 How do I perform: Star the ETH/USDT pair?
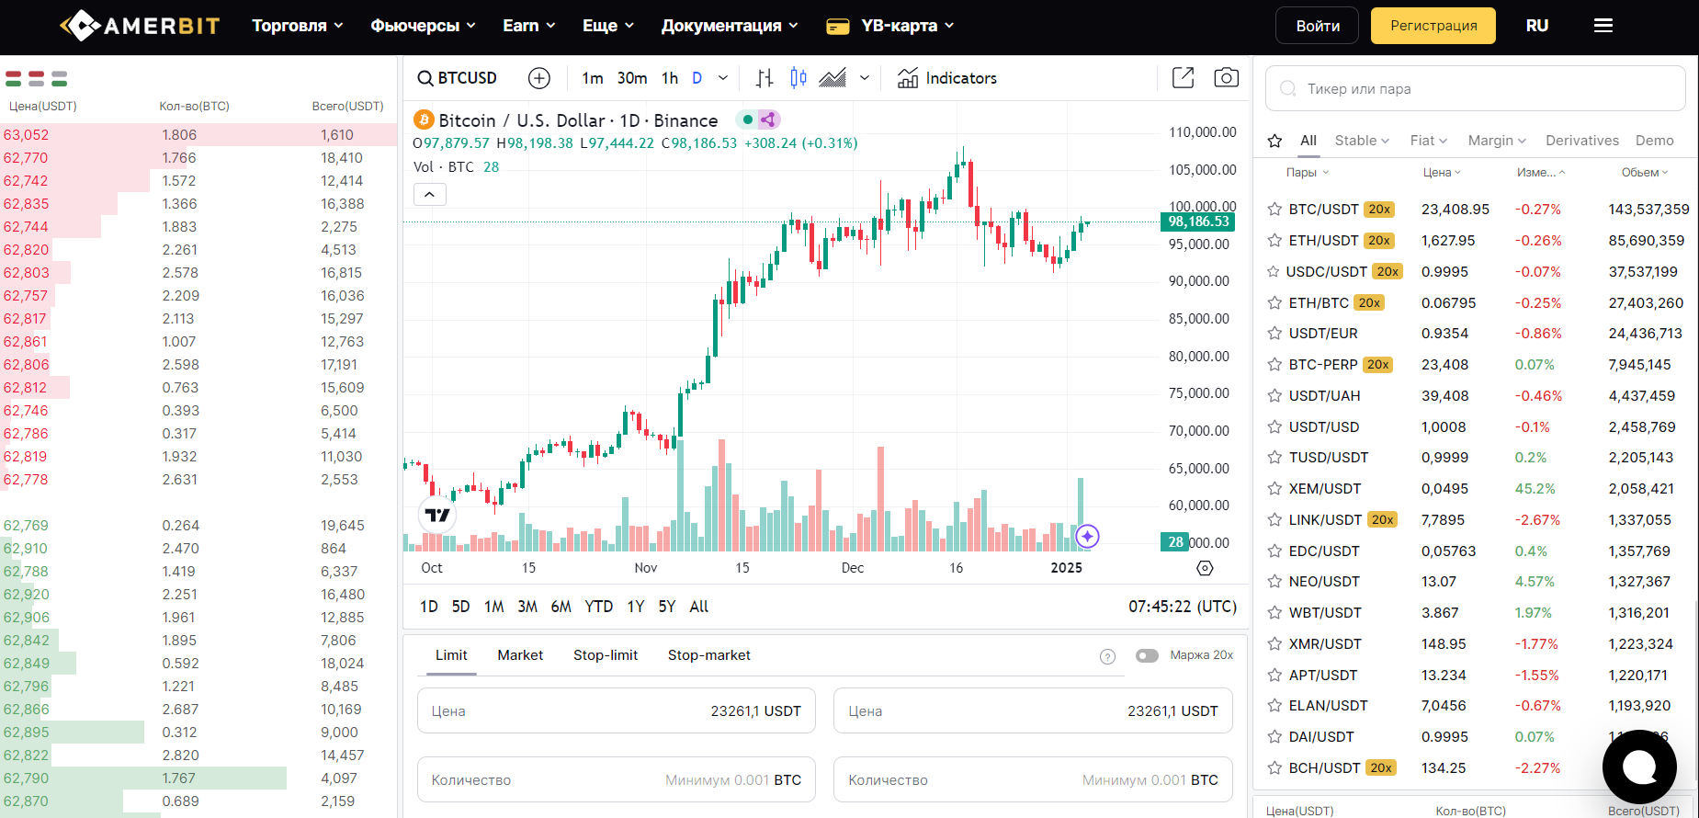[x=1274, y=241]
